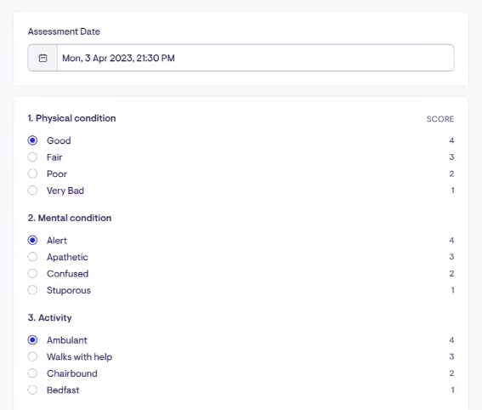Set activity to Chairbound

click(x=32, y=373)
